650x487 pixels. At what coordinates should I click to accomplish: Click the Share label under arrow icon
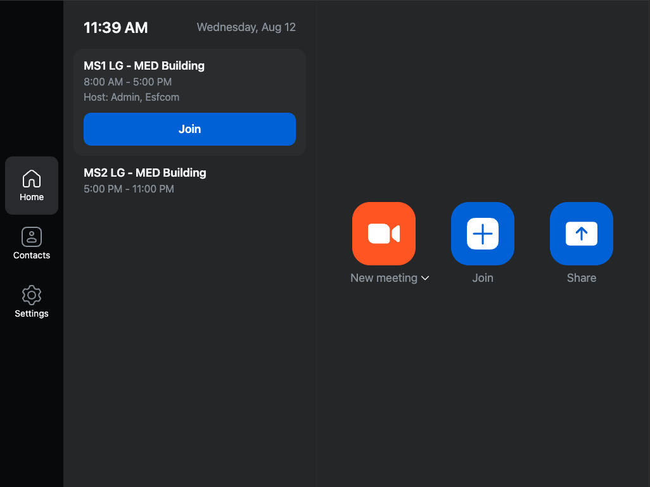tap(582, 277)
